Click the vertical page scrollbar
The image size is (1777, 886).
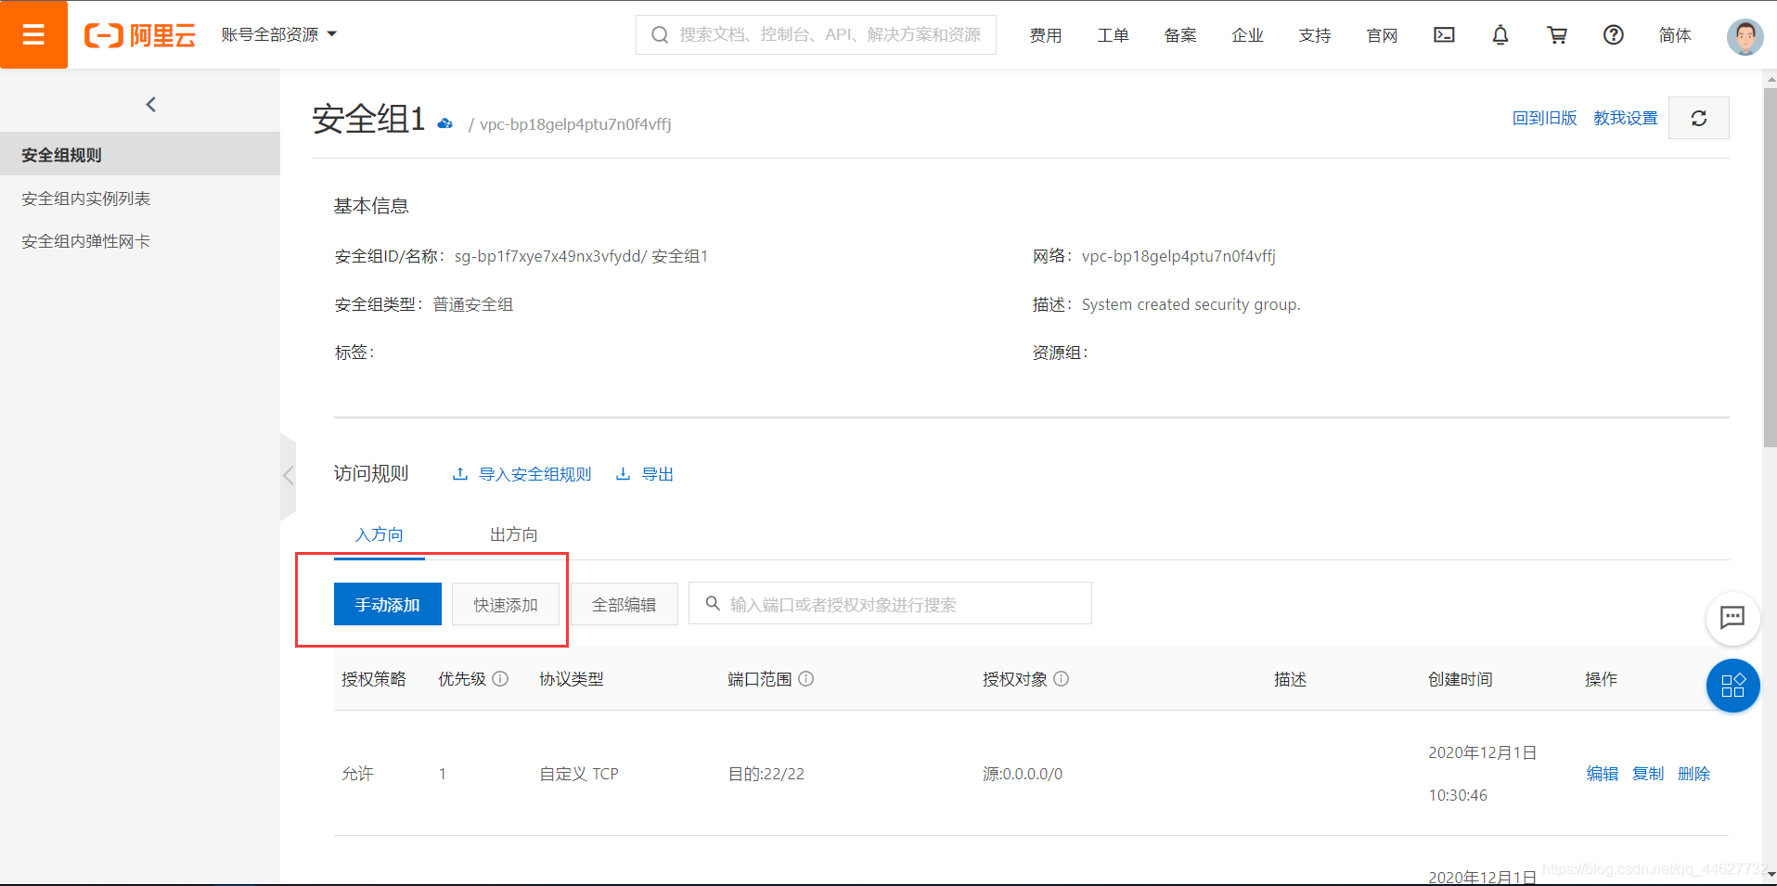[x=1770, y=269]
